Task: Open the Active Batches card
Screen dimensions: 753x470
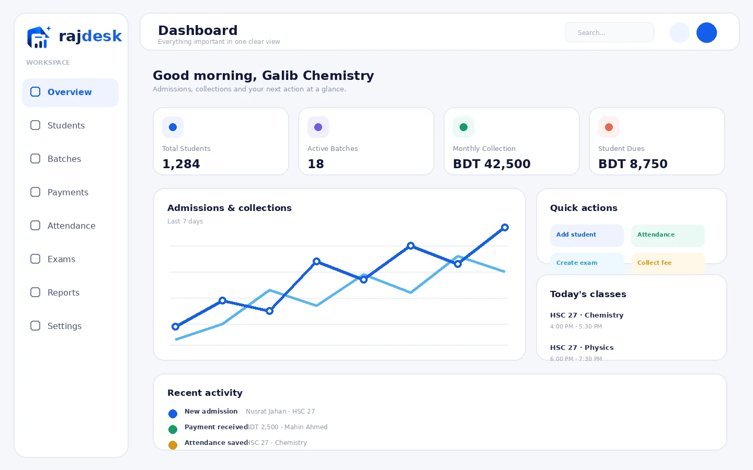Action: (x=366, y=142)
